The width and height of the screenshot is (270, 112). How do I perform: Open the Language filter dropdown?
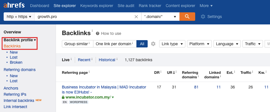(x=227, y=44)
